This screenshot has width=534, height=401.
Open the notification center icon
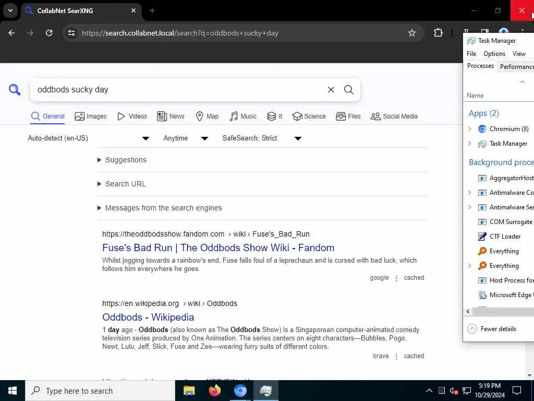pyautogui.click(x=517, y=391)
